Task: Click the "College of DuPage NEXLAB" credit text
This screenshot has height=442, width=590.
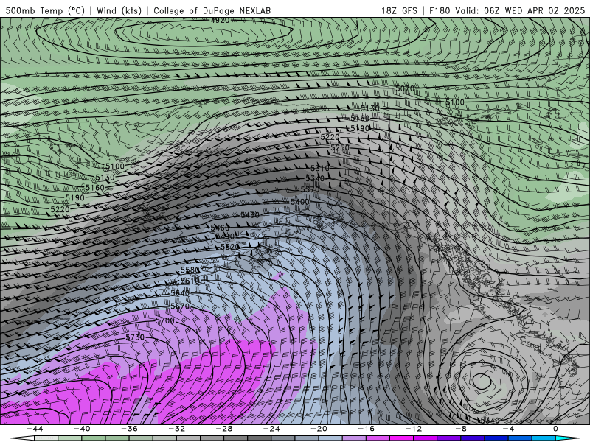Action: pos(212,10)
